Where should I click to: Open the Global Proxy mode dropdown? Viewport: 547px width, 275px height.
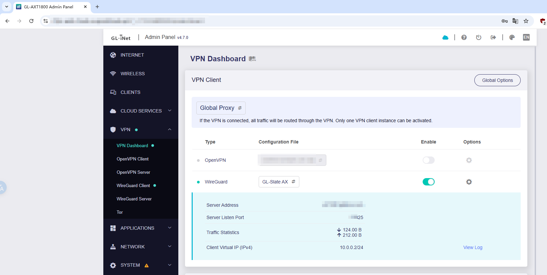[221, 108]
